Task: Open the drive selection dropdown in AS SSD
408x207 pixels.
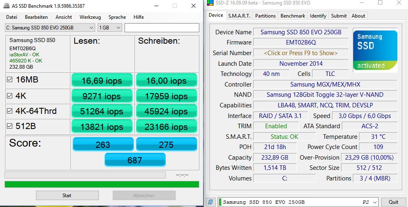Action: 50,28
